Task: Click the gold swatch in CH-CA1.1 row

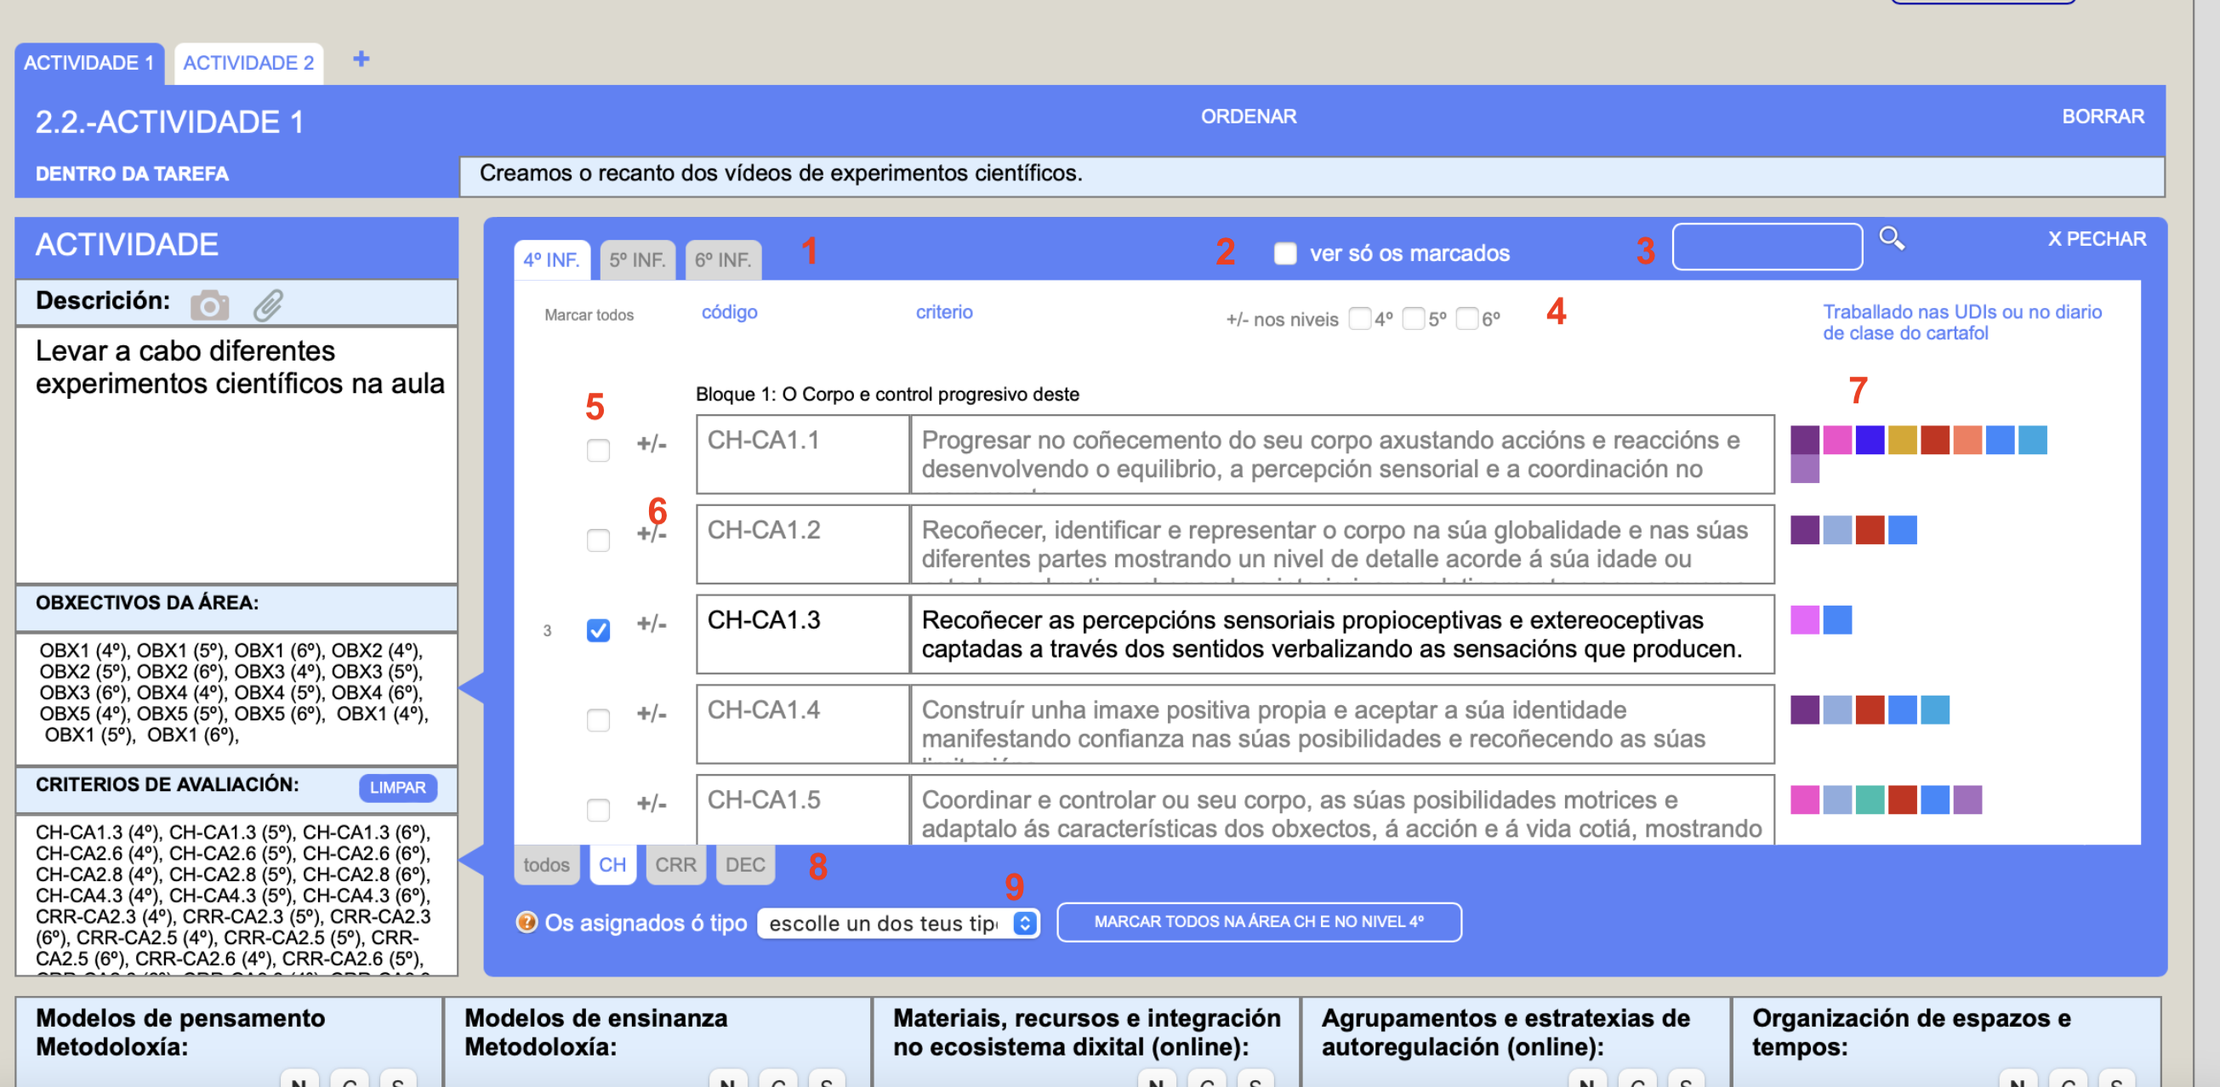Action: pos(1902,440)
